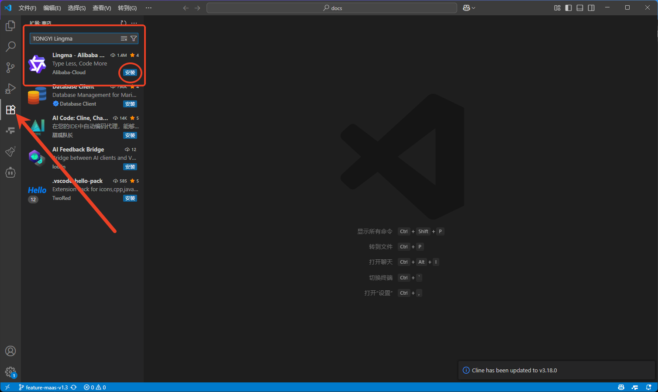Open Lingma status icon in status bar

635,387
